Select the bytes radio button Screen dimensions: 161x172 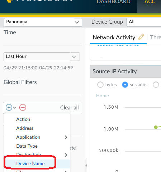[100, 85]
